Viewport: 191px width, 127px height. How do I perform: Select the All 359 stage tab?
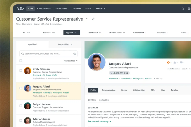26,33
